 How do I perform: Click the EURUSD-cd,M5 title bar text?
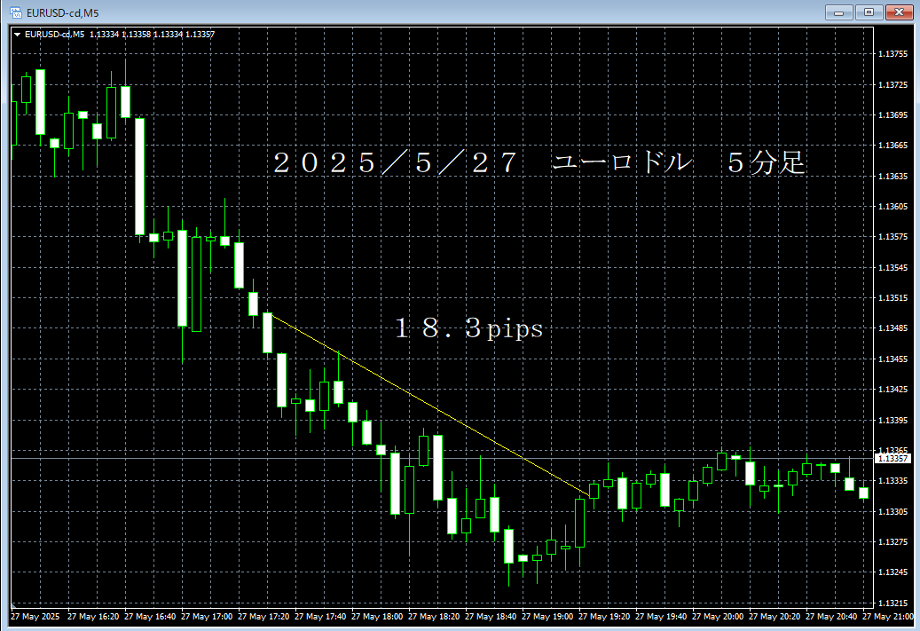click(62, 12)
